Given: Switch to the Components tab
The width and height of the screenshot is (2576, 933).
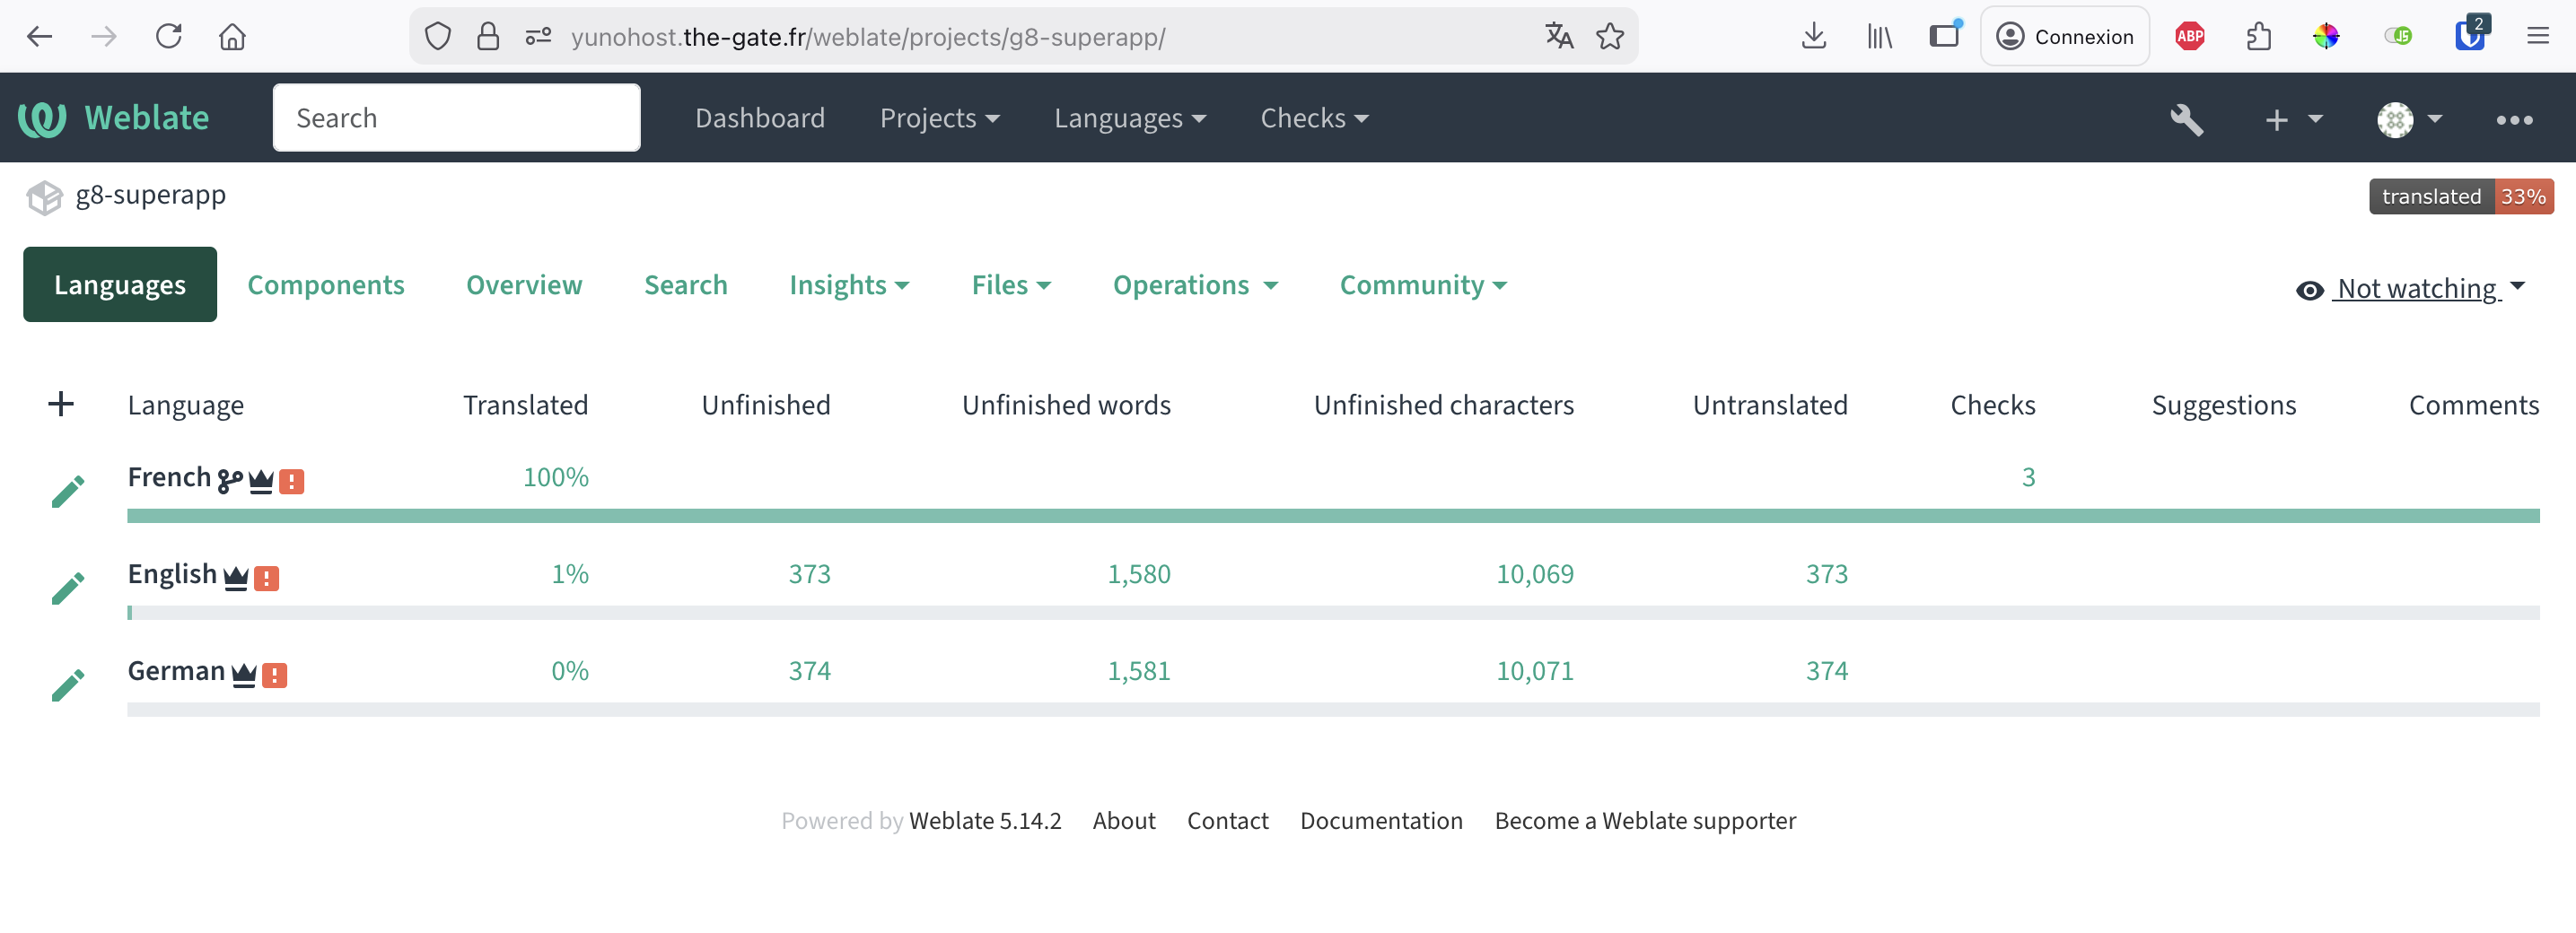Looking at the screenshot, I should click(x=325, y=285).
